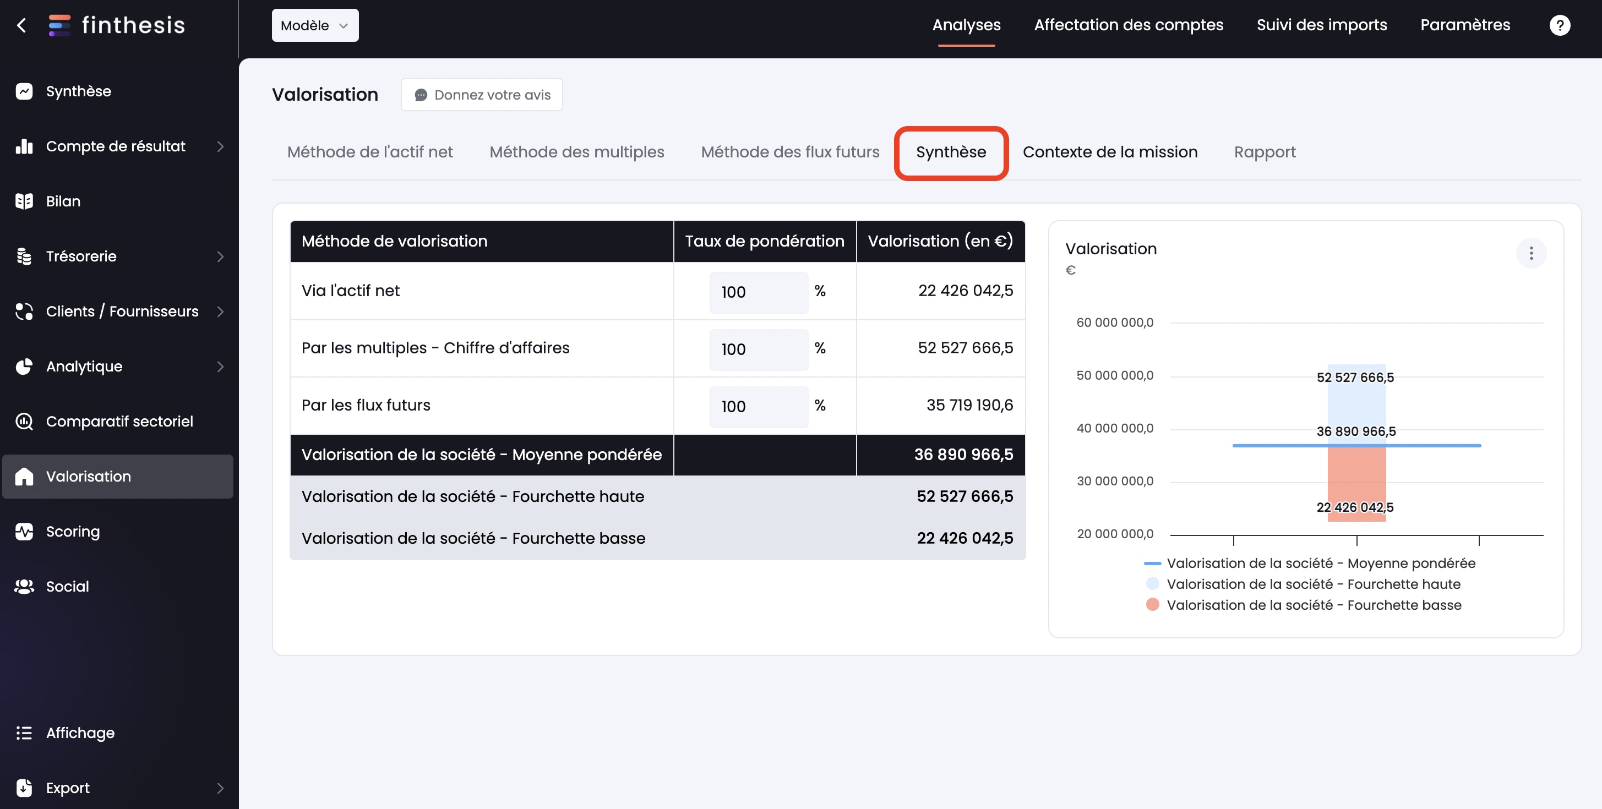
Task: Open Bilan in the sidebar
Action: click(x=118, y=201)
